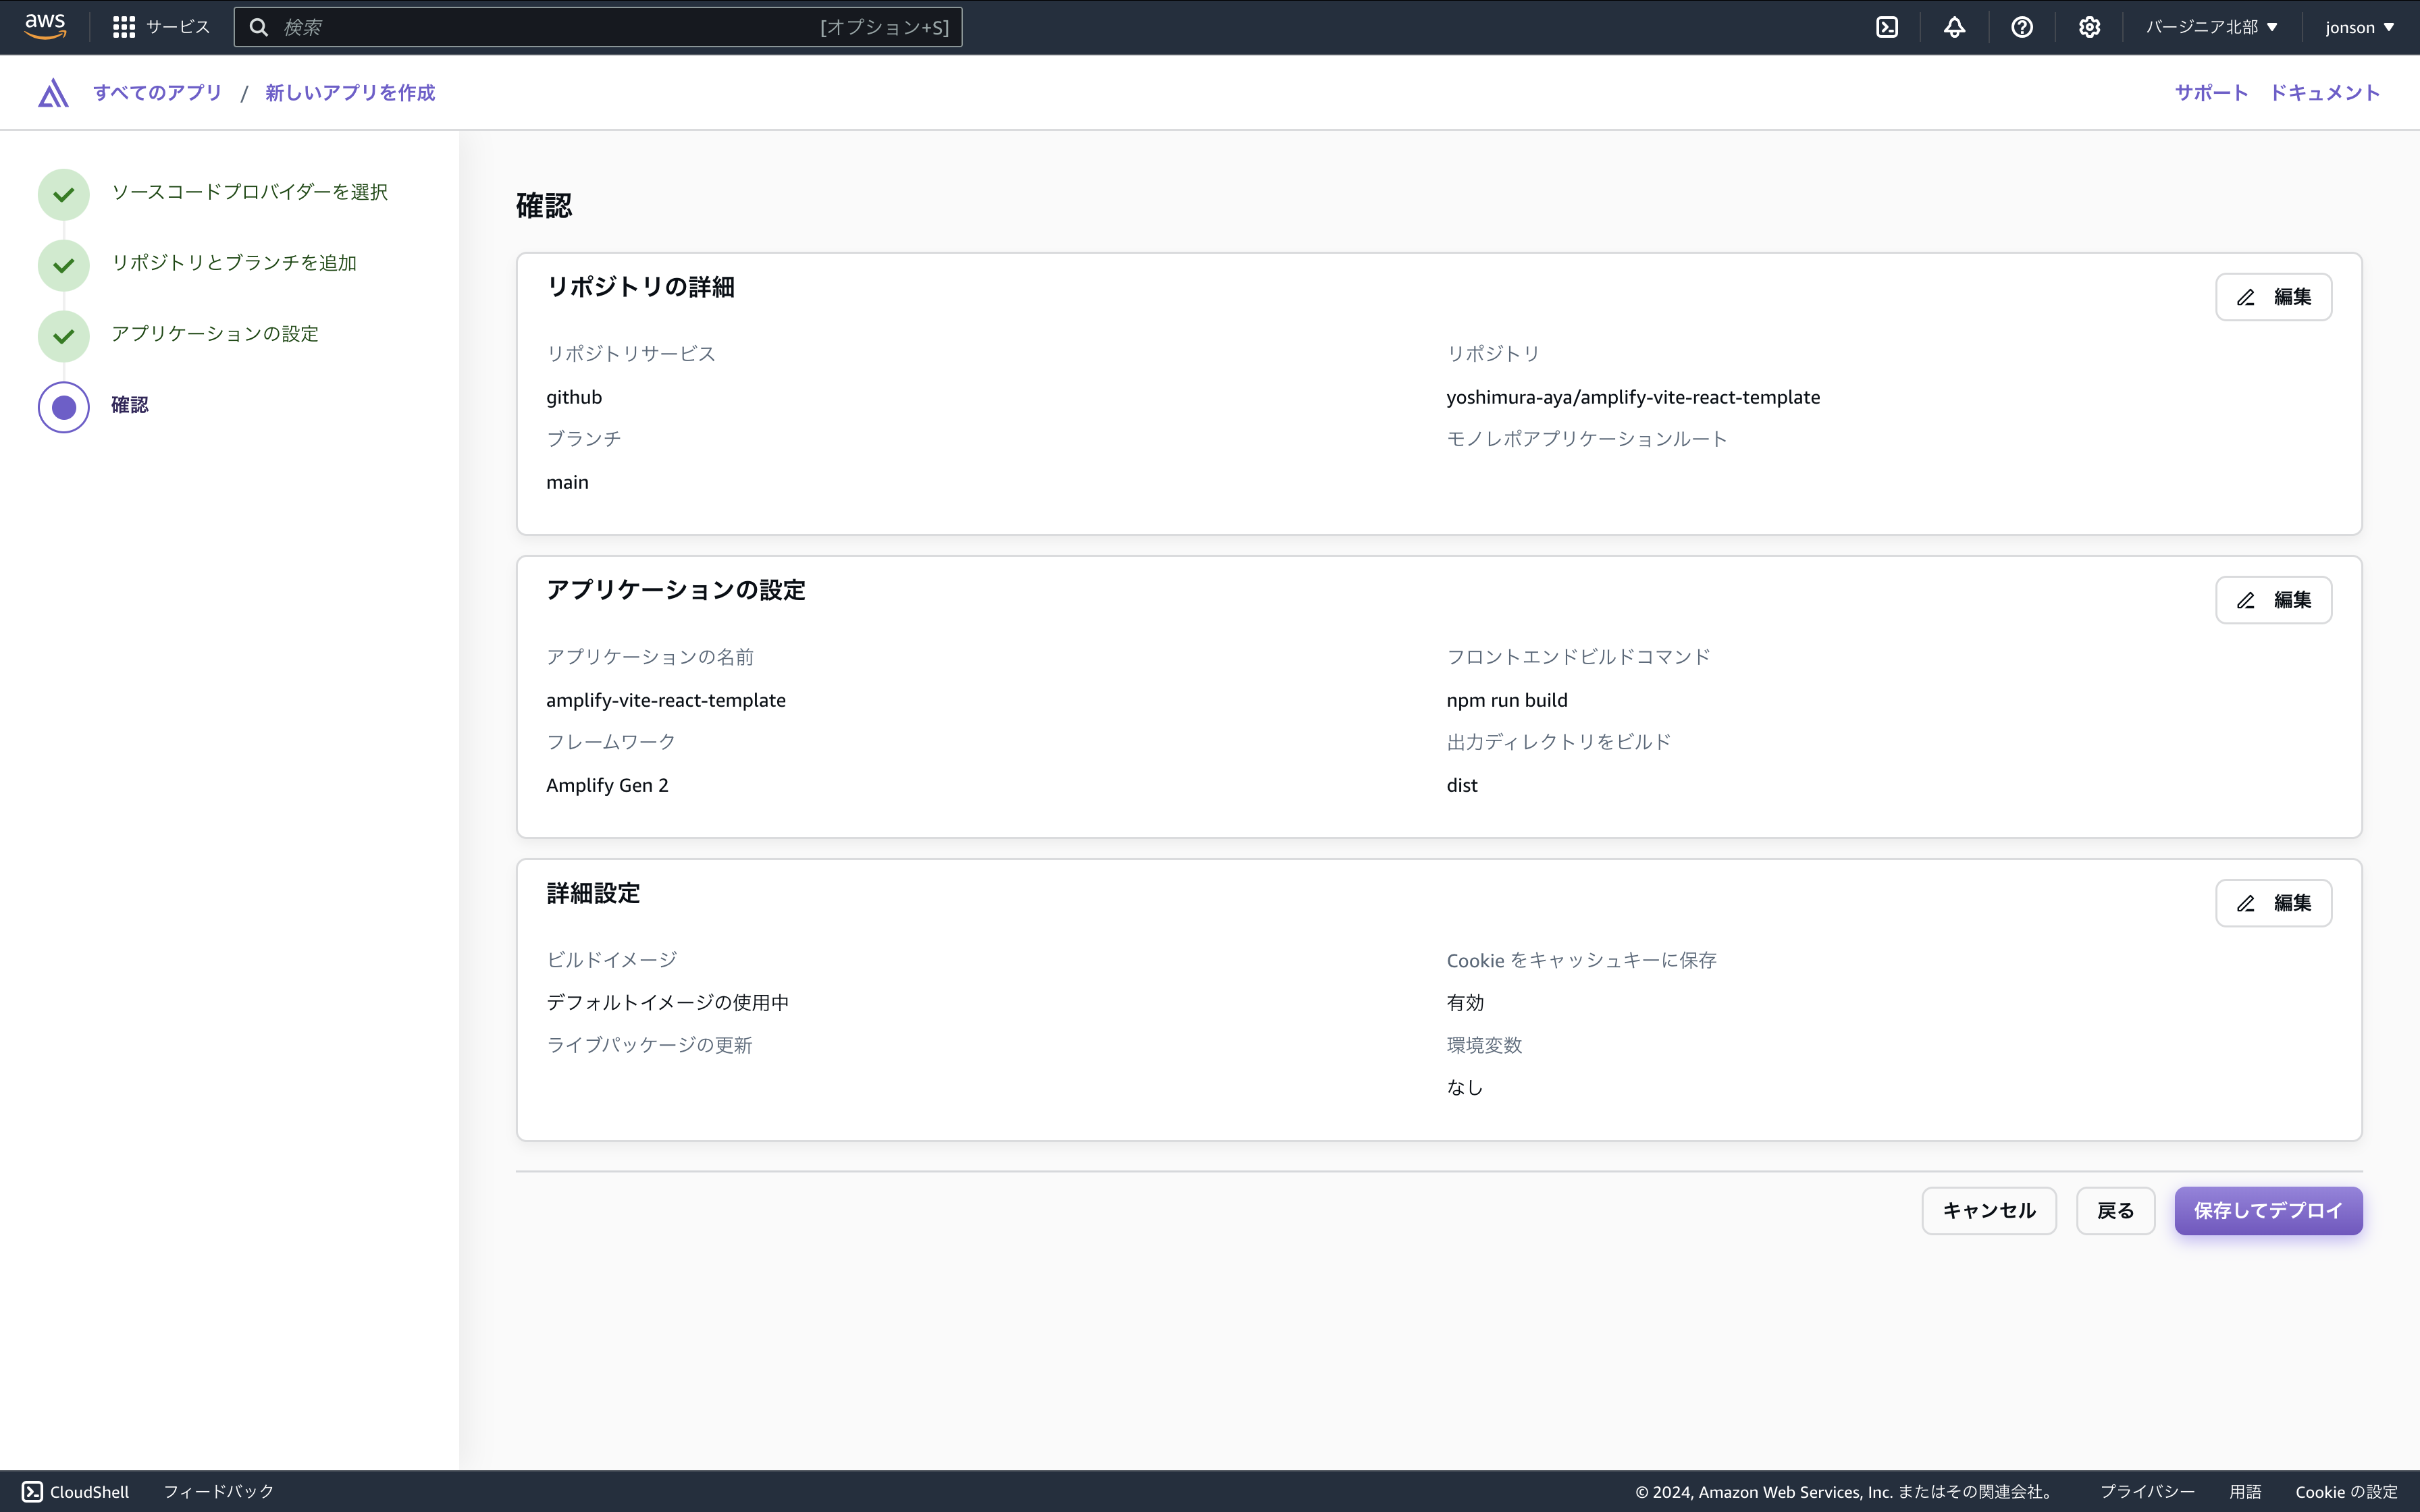Open the Services grid icon

[x=123, y=27]
